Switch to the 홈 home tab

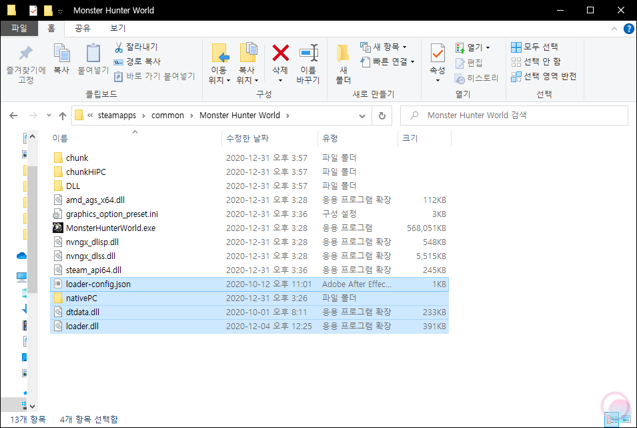pos(51,28)
